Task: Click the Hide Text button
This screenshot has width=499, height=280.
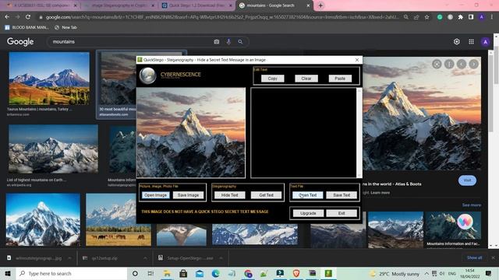Action: 229,195
